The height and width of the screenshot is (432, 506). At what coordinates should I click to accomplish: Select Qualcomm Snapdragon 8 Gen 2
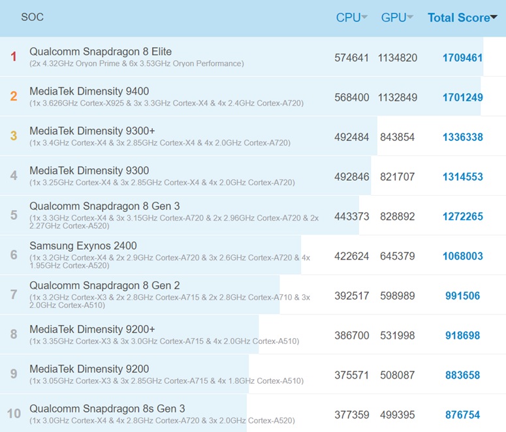point(104,285)
